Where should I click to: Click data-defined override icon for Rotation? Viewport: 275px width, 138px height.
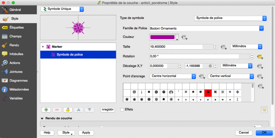pos(260,56)
